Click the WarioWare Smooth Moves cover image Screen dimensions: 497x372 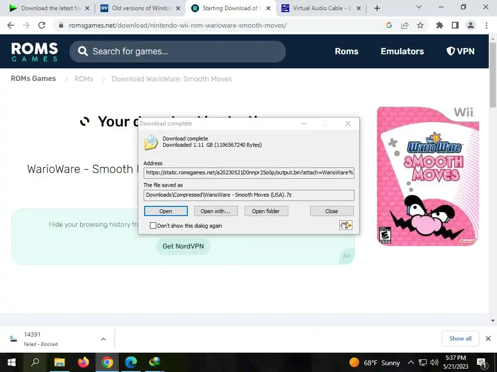(x=428, y=176)
